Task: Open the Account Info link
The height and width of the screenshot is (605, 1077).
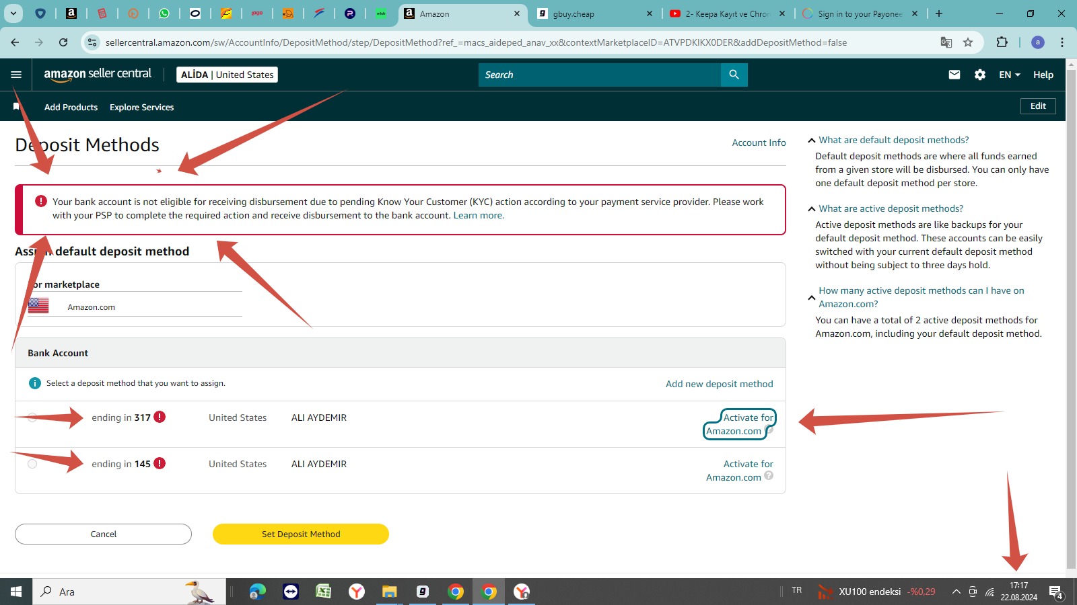Action: pos(759,143)
